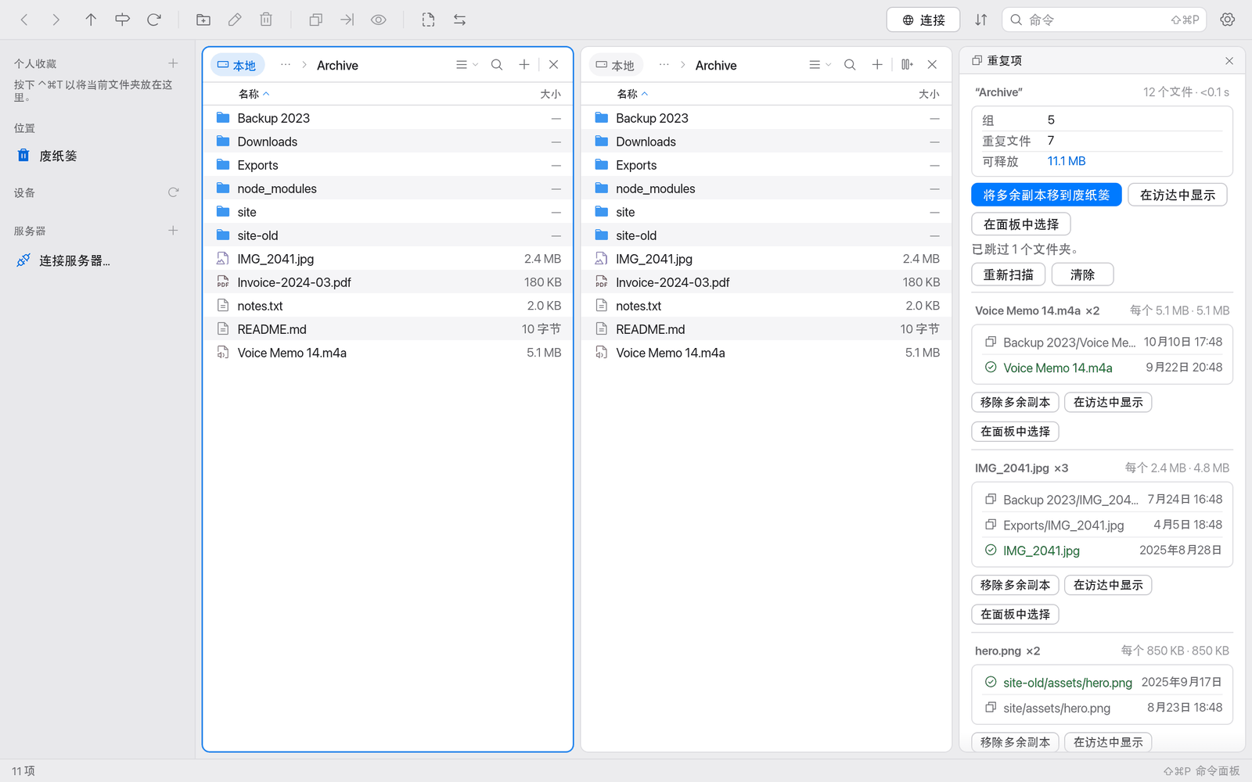Click the sort transfers arrows icon beside 连接

tap(980, 20)
